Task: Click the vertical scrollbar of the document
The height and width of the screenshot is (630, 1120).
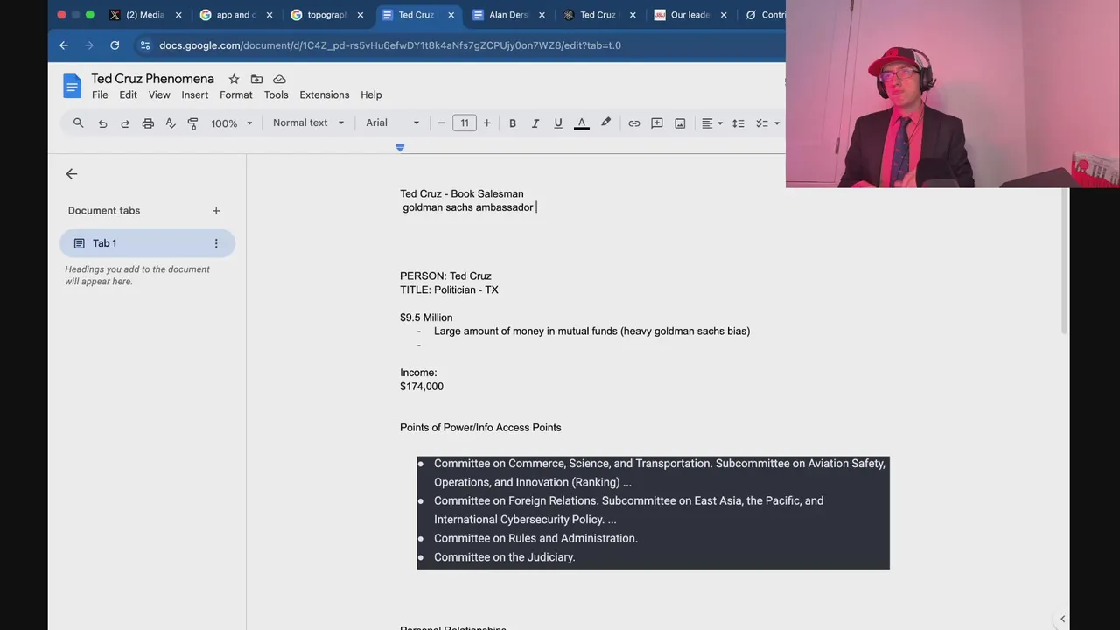Action: 1065,262
